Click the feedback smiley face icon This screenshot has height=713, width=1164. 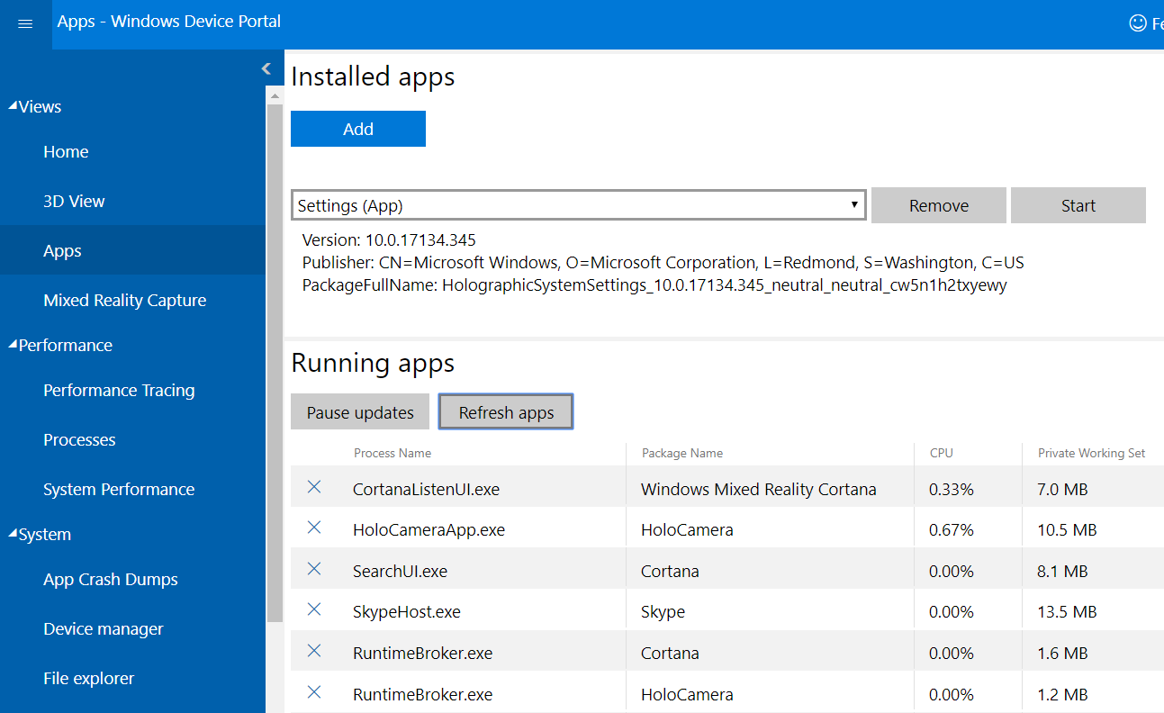(x=1138, y=23)
